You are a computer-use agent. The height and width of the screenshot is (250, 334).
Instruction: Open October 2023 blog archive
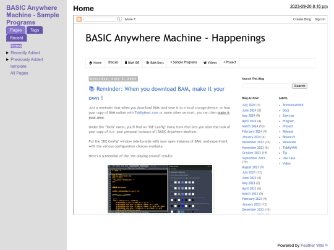click(x=251, y=153)
